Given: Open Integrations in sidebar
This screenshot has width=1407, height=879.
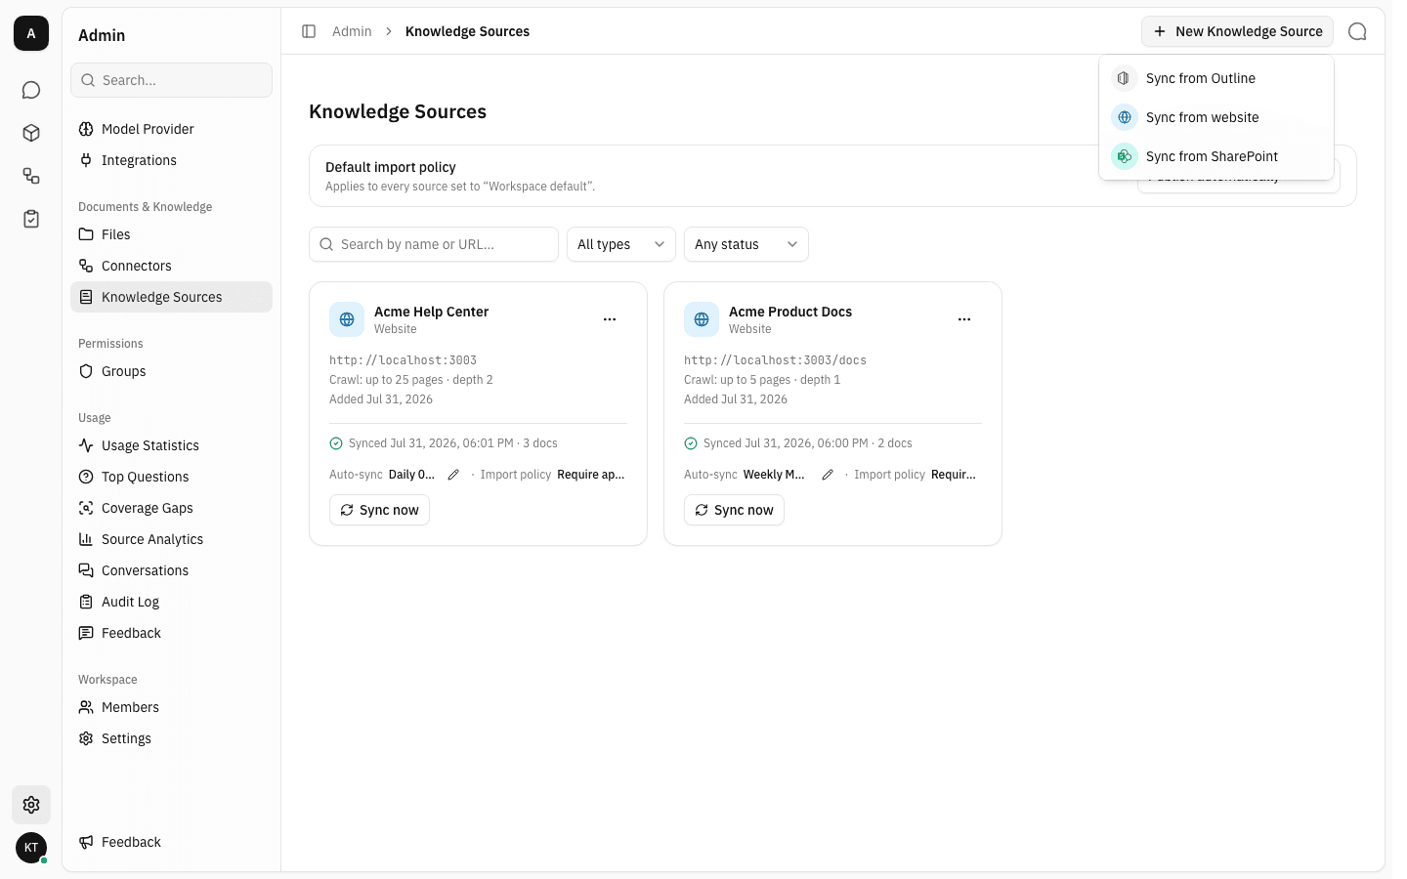Looking at the screenshot, I should click(171, 160).
